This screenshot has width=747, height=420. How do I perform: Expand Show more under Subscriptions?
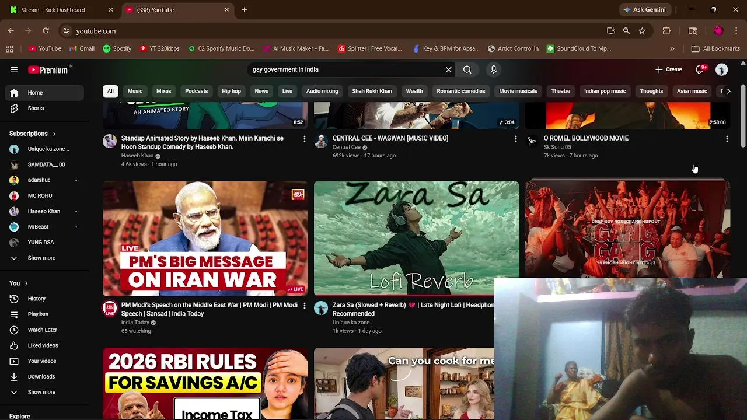coord(44,258)
